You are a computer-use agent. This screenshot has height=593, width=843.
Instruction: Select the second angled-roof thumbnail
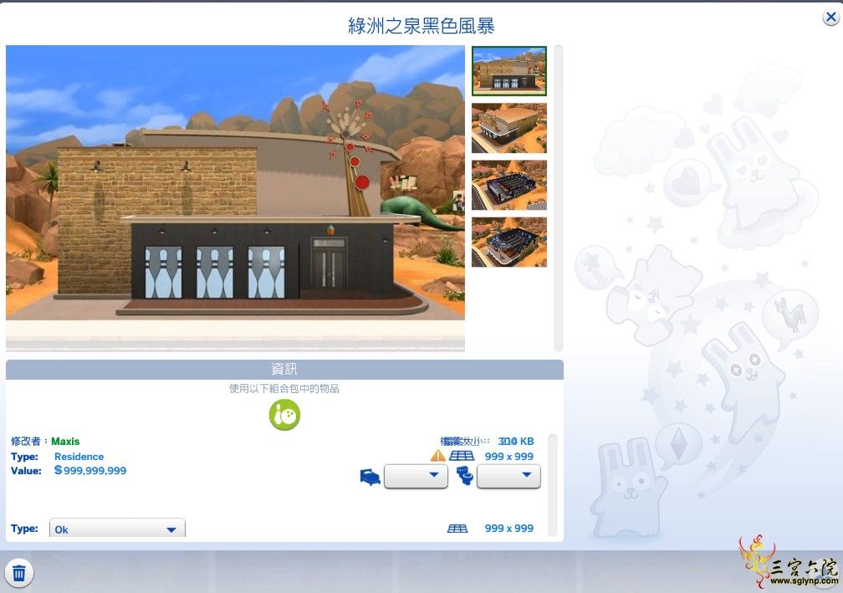(509, 128)
